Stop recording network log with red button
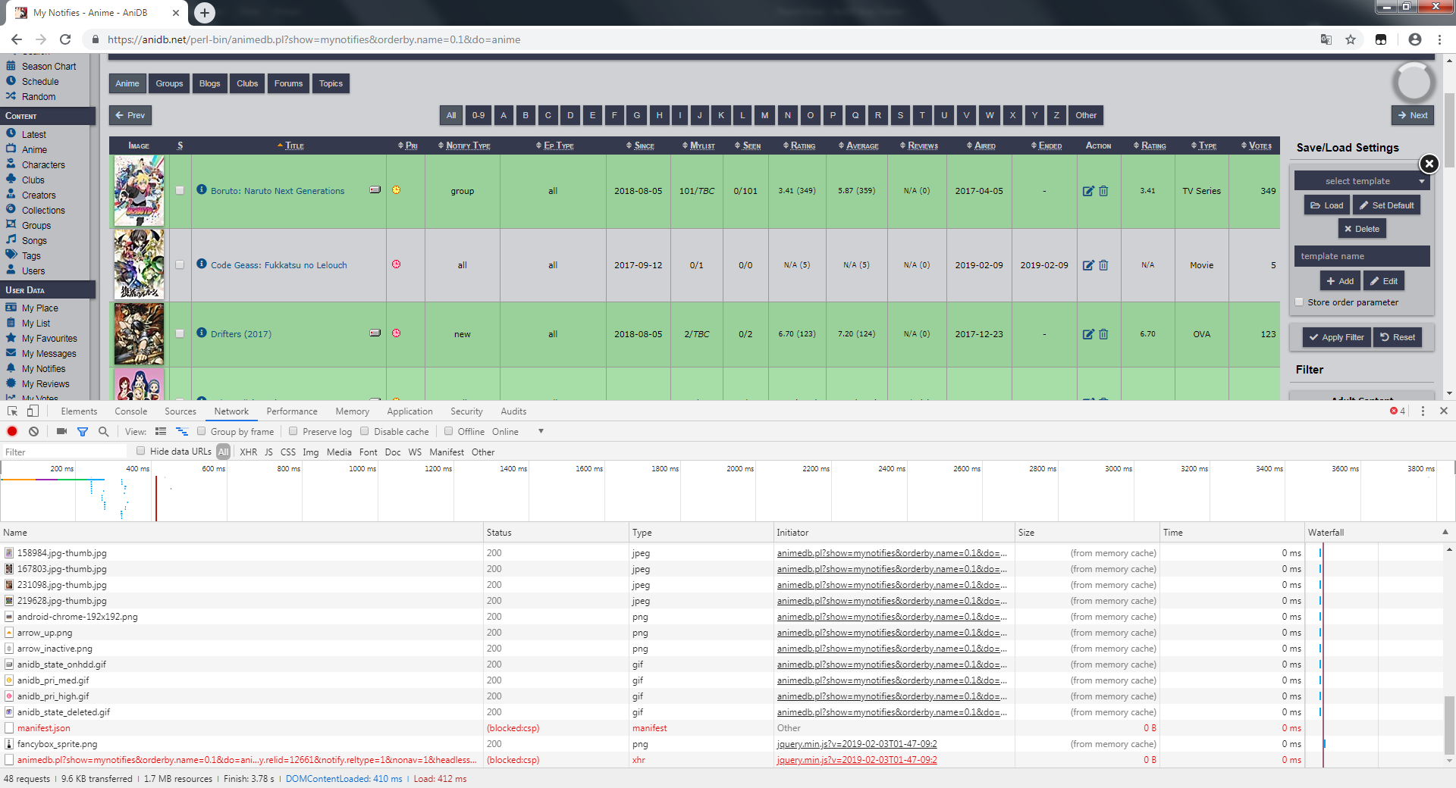The image size is (1456, 788). click(x=12, y=432)
